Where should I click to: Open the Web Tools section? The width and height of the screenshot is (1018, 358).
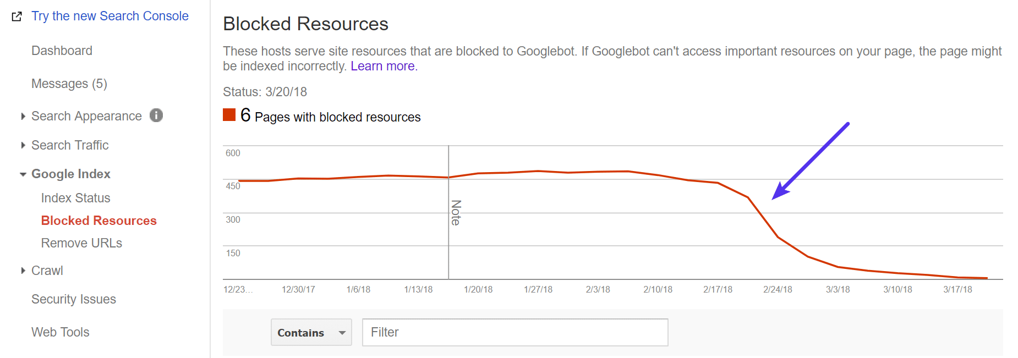click(60, 332)
